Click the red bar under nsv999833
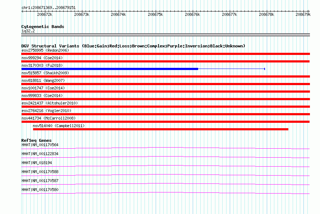This screenshot has height=214, width=320. (x=165, y=99)
